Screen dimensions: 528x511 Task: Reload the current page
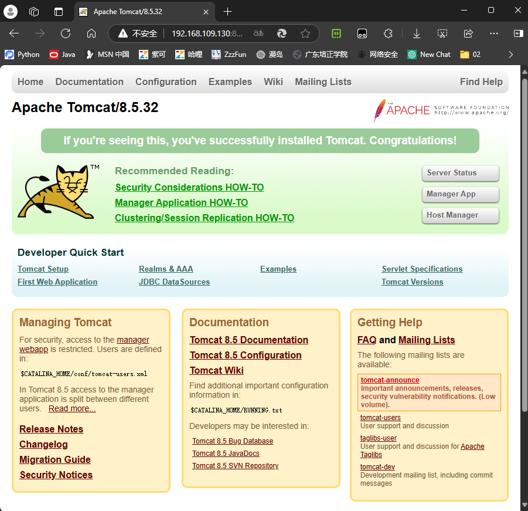coord(66,33)
